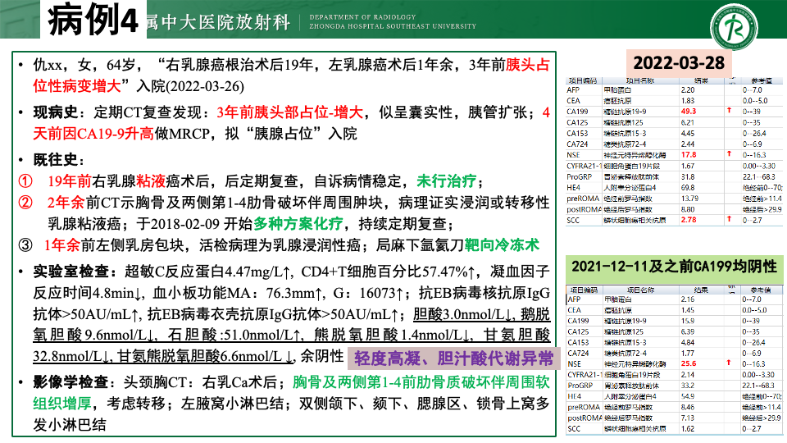The height and width of the screenshot is (443, 787).
Task: Click the red NSE value 17.8
Action: pyautogui.click(x=689, y=155)
